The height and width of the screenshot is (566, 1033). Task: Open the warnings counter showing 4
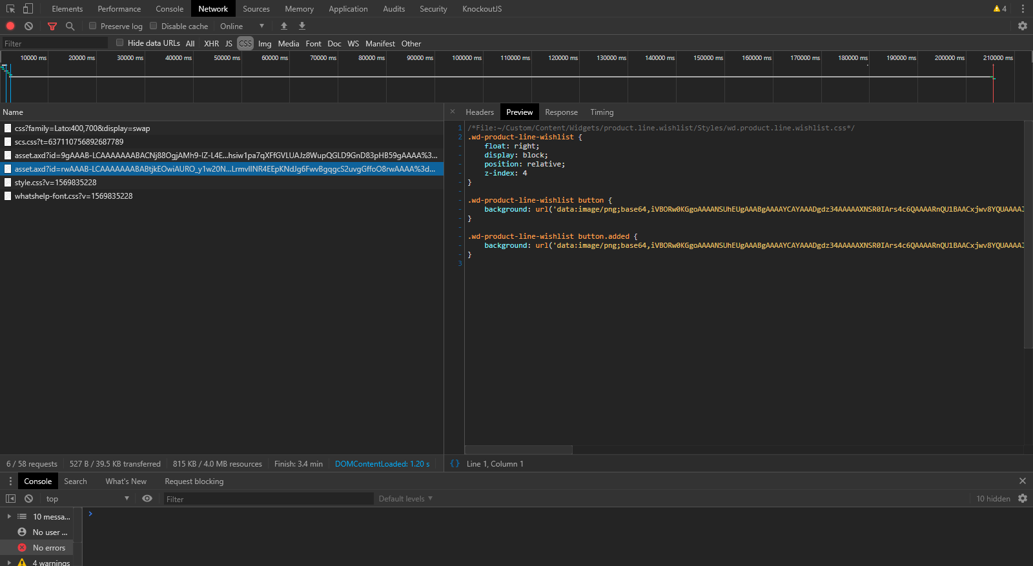(x=1000, y=9)
